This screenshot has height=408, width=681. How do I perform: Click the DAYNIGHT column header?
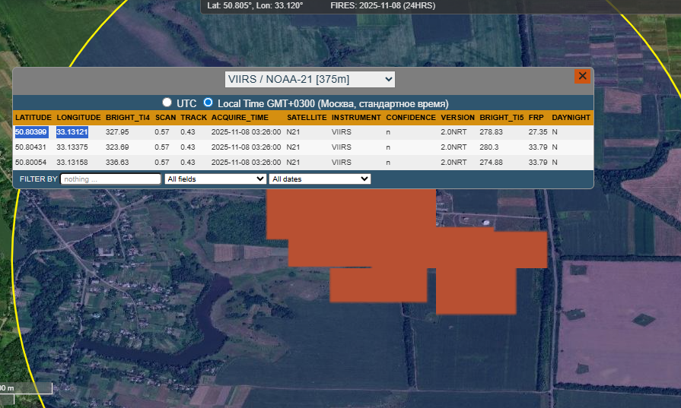[x=571, y=118]
